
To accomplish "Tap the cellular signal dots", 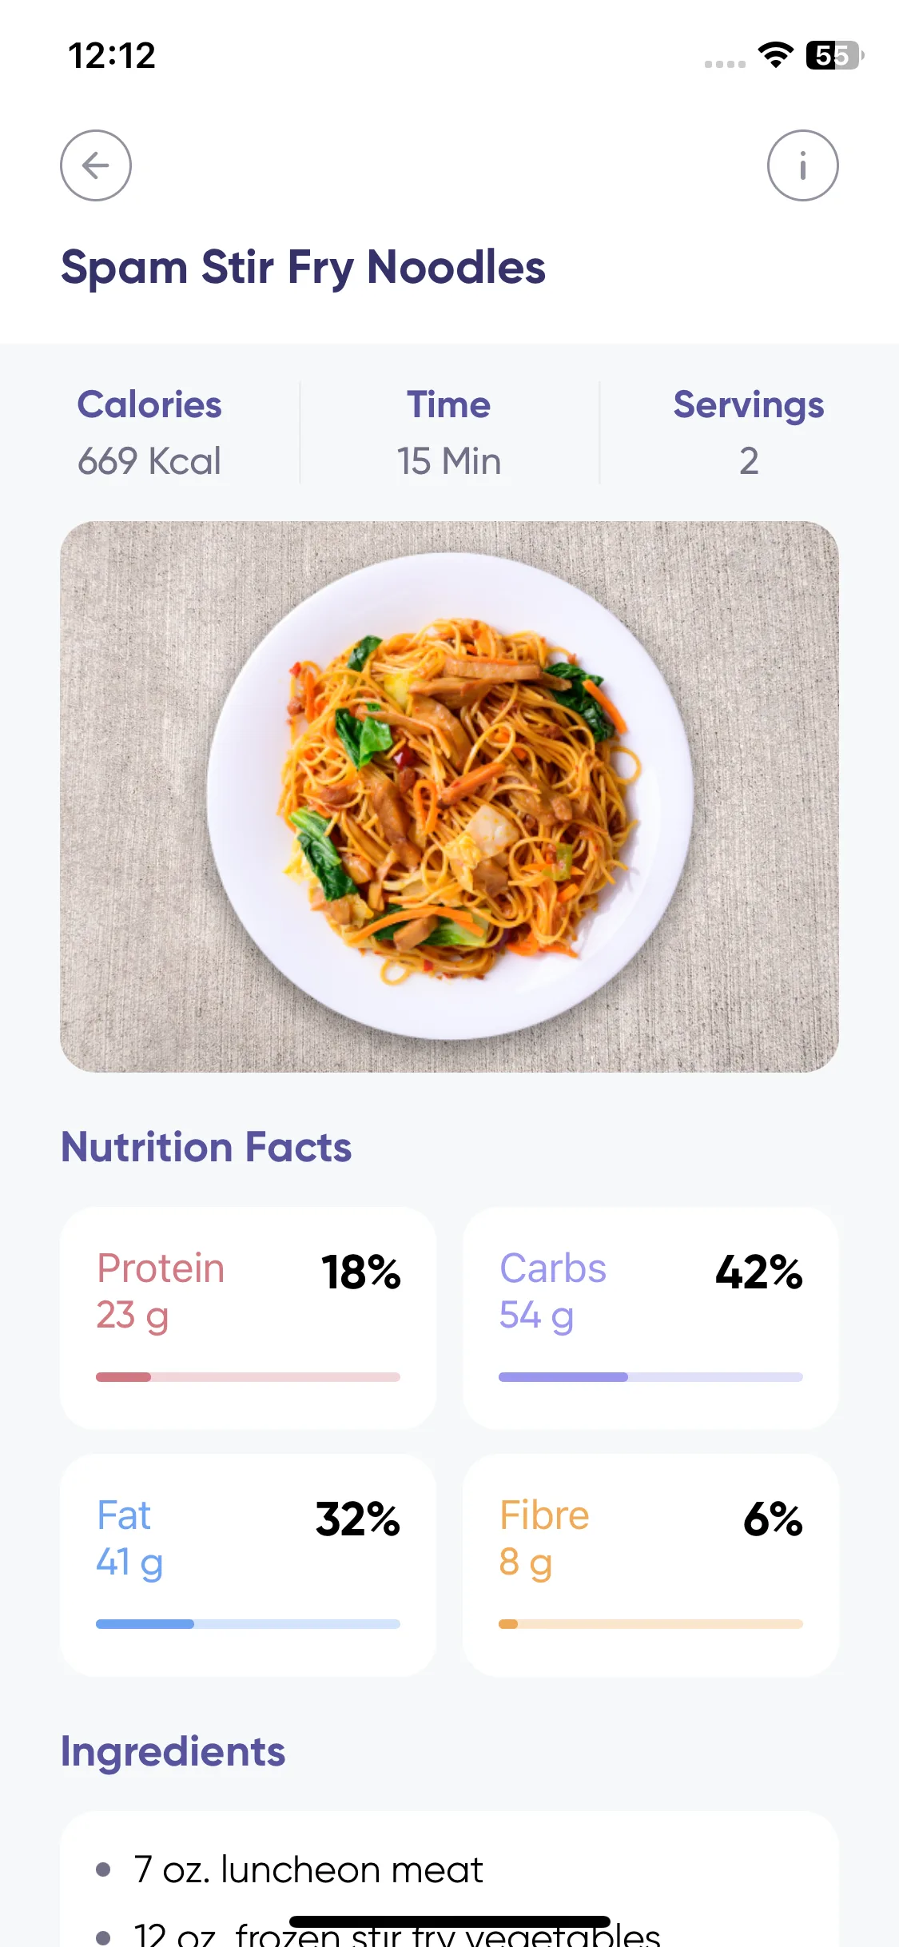I will click(x=725, y=64).
